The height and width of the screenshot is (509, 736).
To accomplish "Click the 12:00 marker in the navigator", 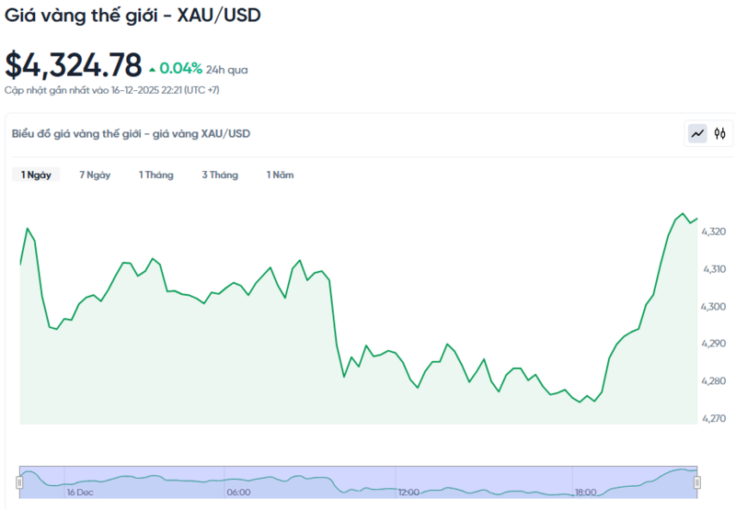I will coord(408,492).
